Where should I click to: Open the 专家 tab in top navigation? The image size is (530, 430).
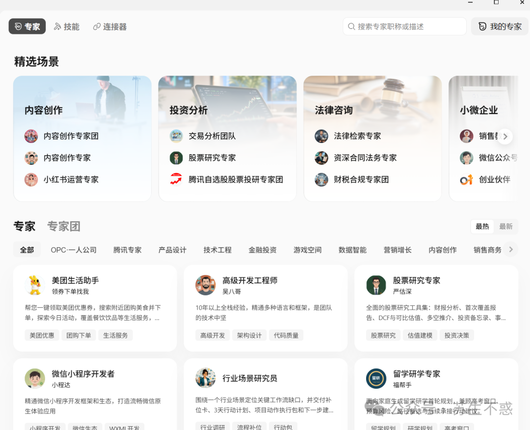pos(27,27)
